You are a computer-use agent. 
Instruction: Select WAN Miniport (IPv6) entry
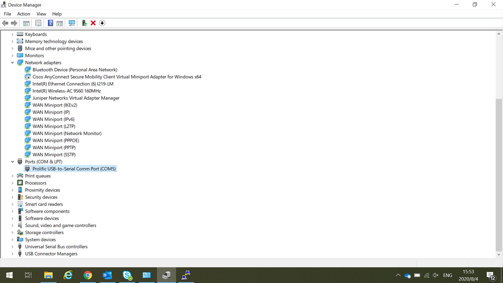pos(53,119)
